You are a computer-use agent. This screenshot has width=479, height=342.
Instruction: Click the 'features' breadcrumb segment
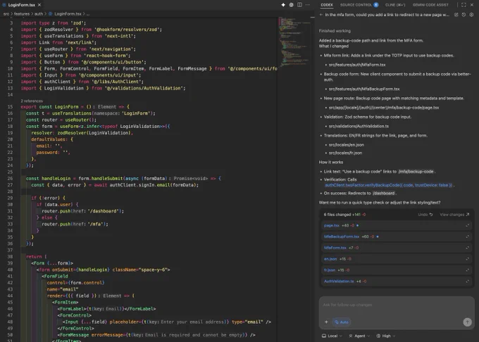pos(22,14)
